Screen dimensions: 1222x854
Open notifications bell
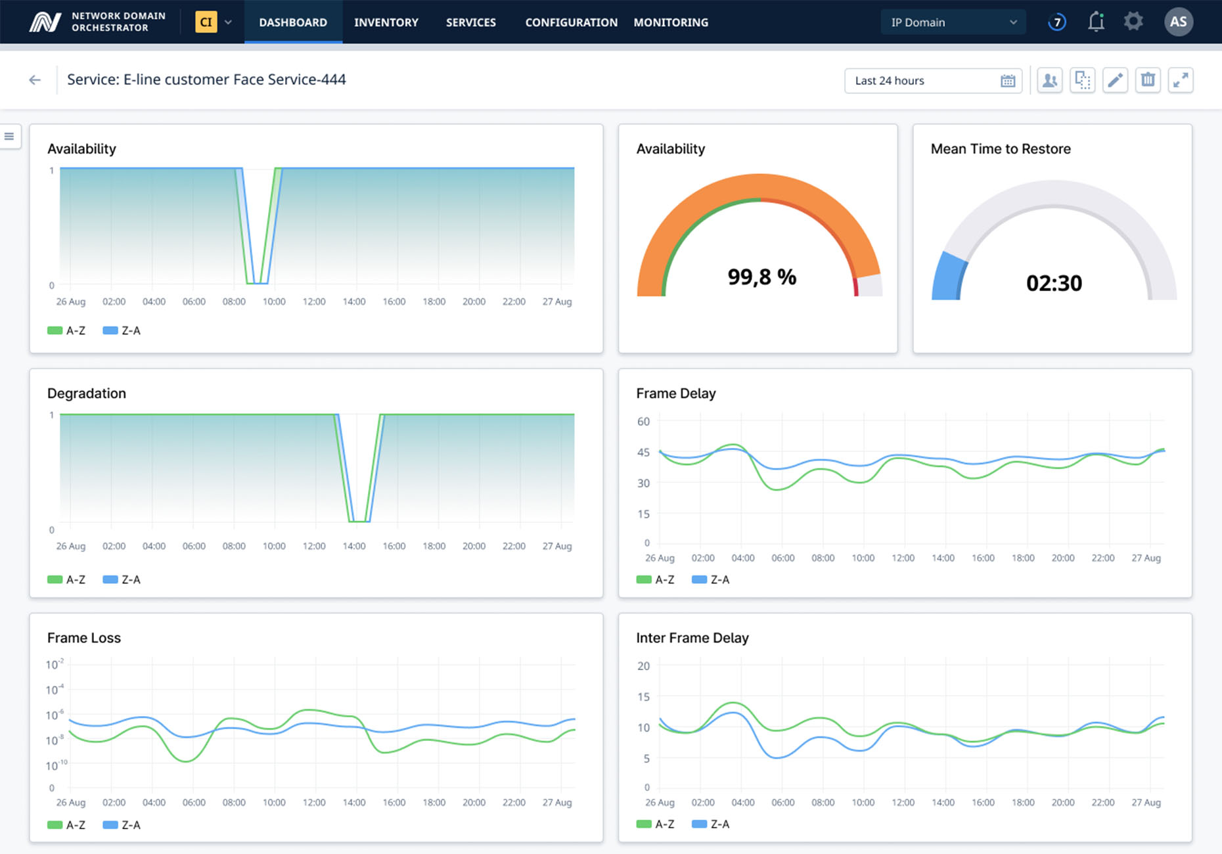pyautogui.click(x=1095, y=22)
